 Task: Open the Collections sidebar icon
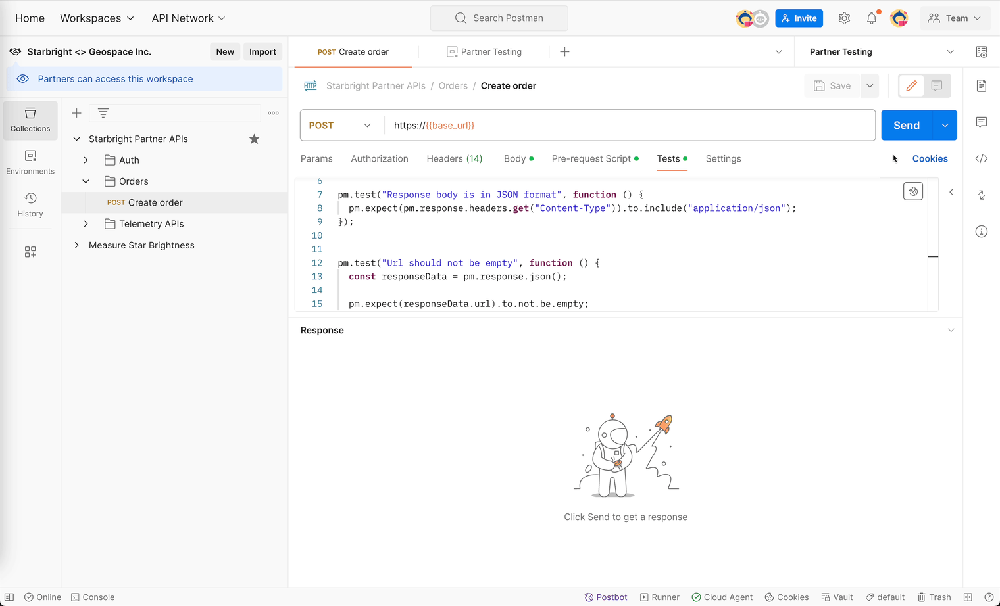click(x=30, y=120)
